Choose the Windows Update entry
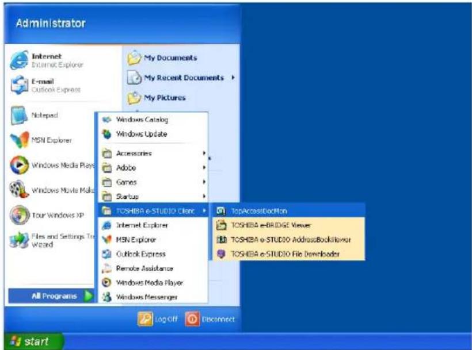The height and width of the screenshot is (350, 472). [153, 134]
